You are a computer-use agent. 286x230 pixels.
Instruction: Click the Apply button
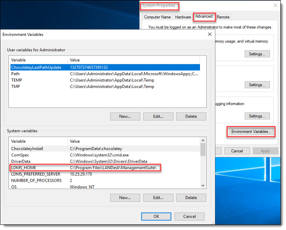tap(265, 151)
